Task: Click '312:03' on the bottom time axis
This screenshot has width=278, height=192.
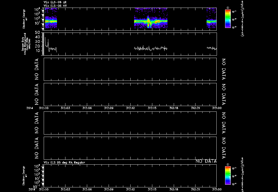Action: [x=65, y=189]
